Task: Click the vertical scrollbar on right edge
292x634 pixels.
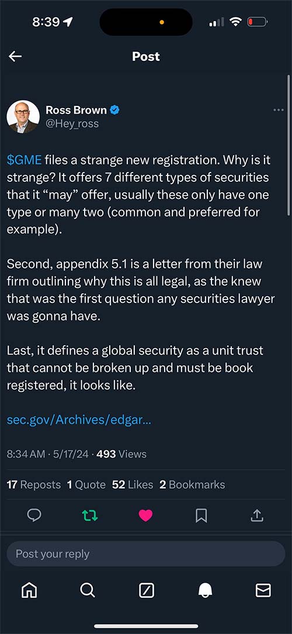Action: (x=288, y=146)
